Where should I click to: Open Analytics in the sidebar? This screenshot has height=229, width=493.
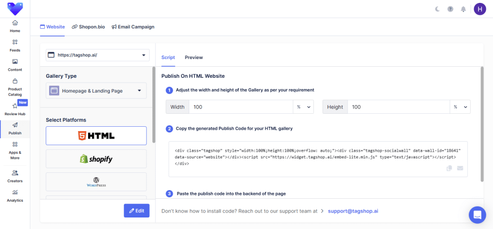click(15, 195)
